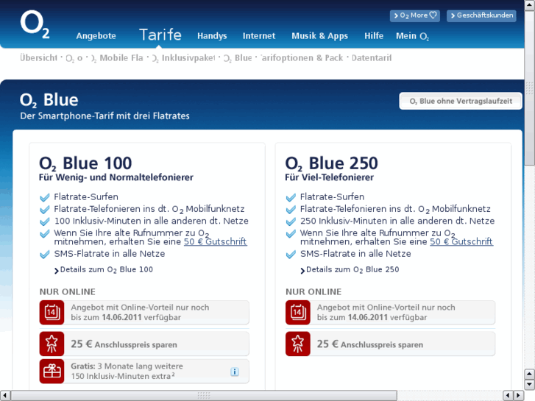Open the Internet menu
Screen dimensions: 535x401
point(259,36)
